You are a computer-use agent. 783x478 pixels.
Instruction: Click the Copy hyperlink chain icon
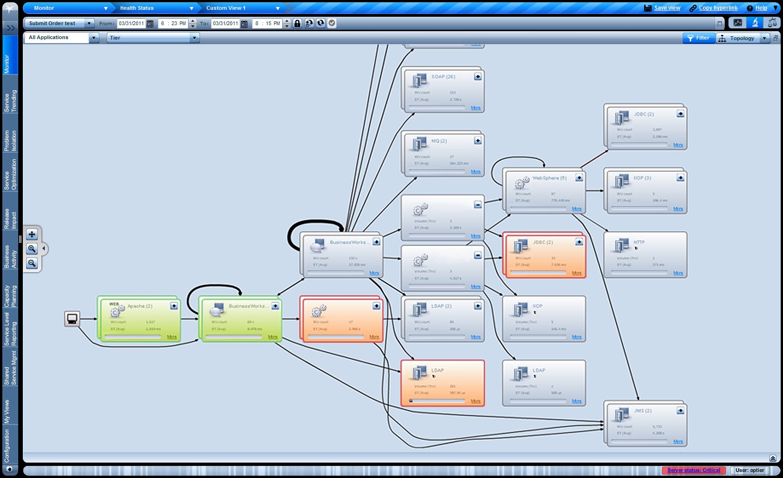click(693, 8)
